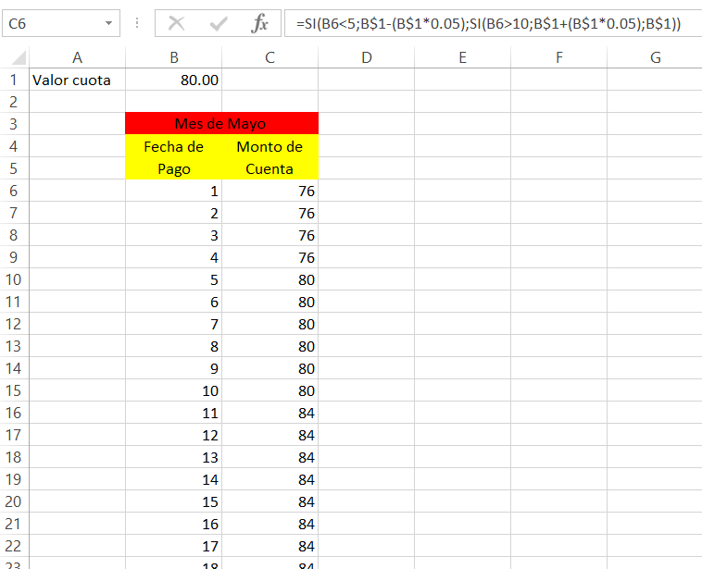702x569 pixels.
Task: Click cell C16 showing 84 in row 16
Action: coord(270,413)
